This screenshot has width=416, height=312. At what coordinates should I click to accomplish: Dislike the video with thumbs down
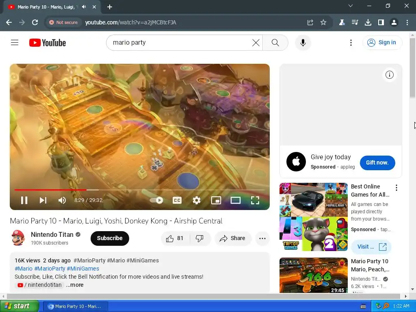[199, 238]
